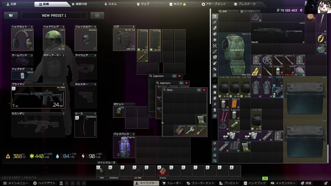This screenshot has width=331, height=186.
Task: Select the SP PC V2 rig
Action: tap(124, 40)
